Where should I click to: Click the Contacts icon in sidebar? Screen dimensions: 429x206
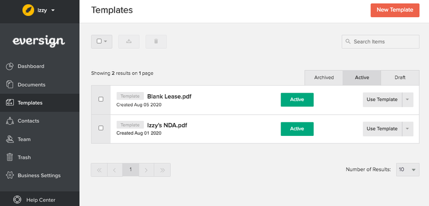click(10, 121)
